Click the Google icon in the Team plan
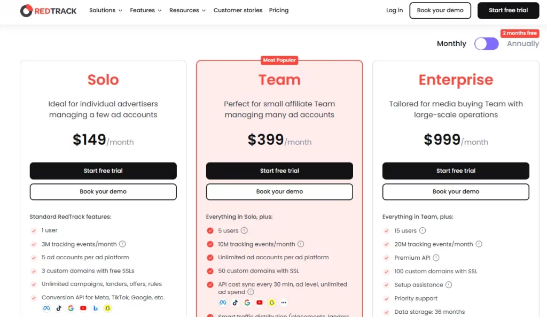The height and width of the screenshot is (317, 547). pyautogui.click(x=247, y=303)
